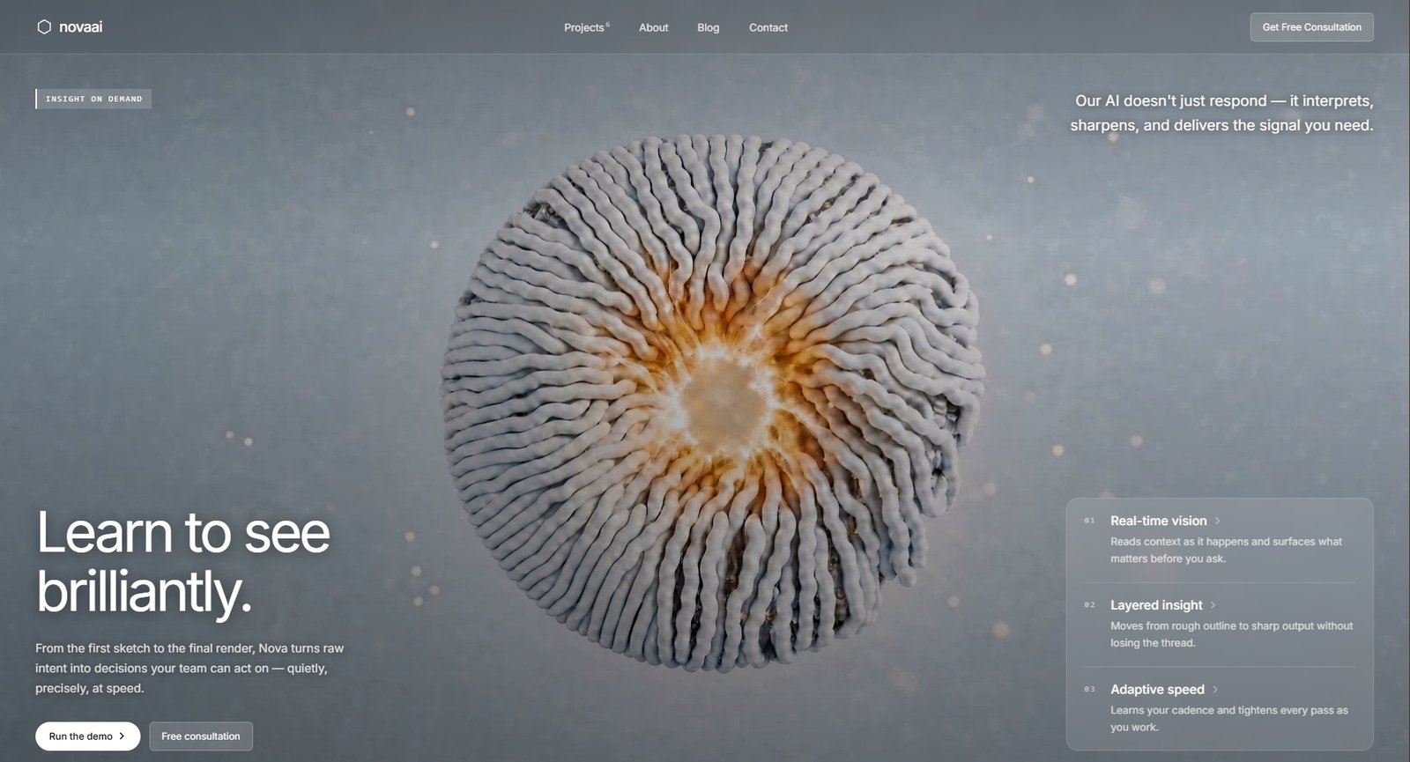This screenshot has height=762, width=1410.
Task: Click the 03 step number label
Action: pos(1089,690)
